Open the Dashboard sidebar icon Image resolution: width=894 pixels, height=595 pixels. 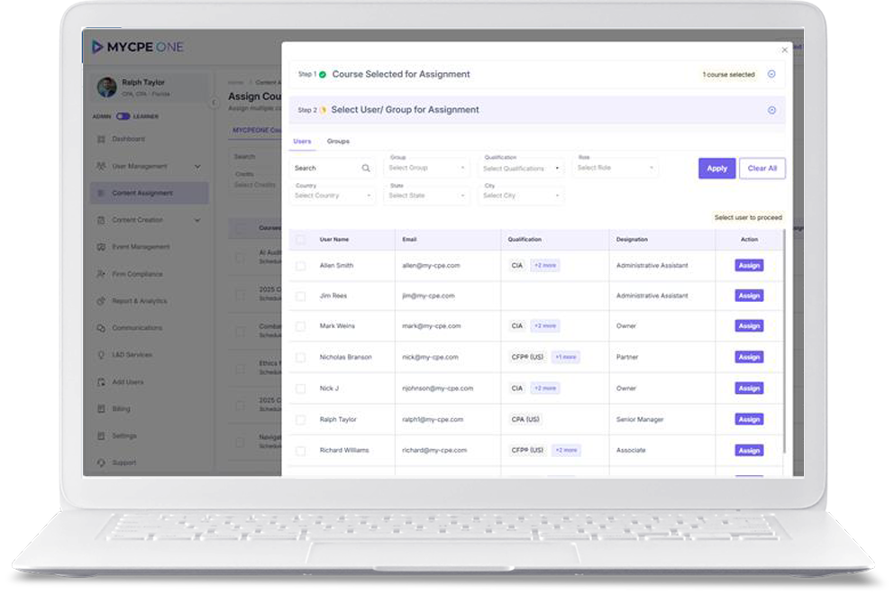pyautogui.click(x=102, y=139)
